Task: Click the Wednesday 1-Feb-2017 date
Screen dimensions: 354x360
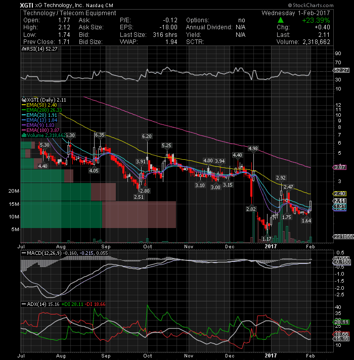Action: click(296, 13)
